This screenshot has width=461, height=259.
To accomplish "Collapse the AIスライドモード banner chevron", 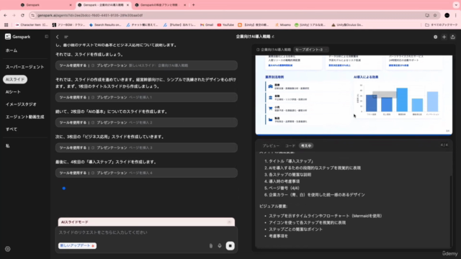I will click(229, 222).
